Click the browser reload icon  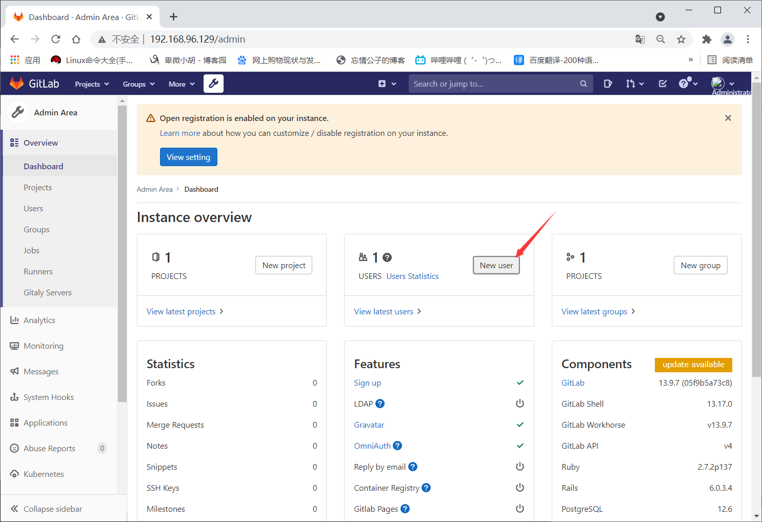click(x=56, y=39)
